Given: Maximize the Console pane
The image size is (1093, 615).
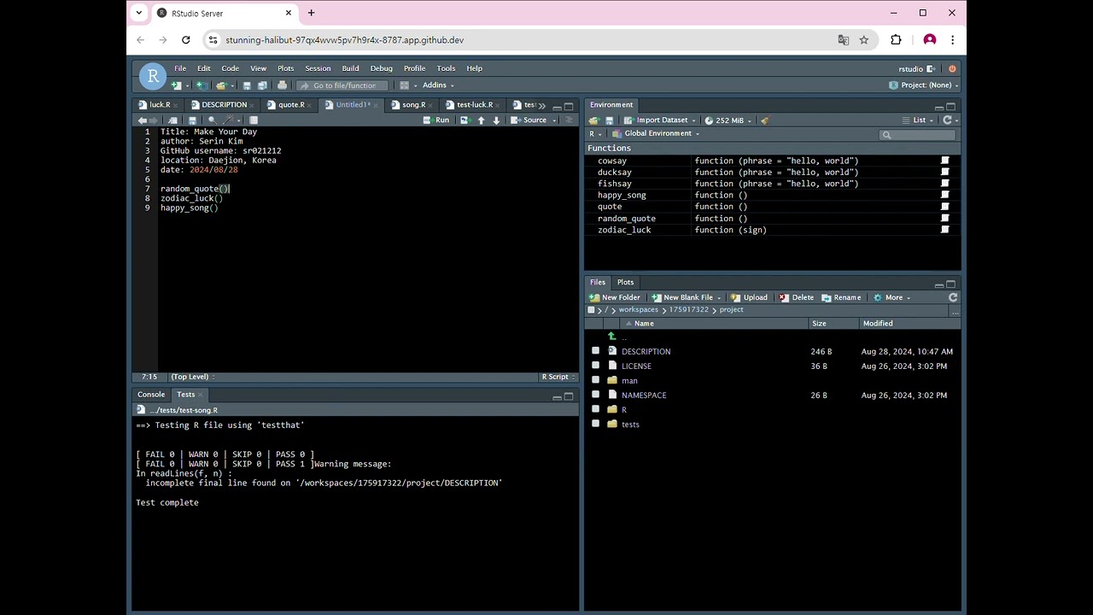Looking at the screenshot, I should [x=569, y=396].
